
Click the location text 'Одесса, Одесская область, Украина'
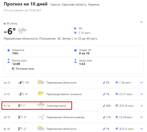(x=75, y=4)
